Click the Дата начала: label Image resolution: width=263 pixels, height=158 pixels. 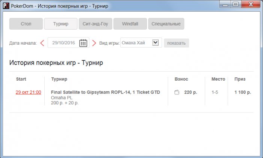[x=23, y=43]
